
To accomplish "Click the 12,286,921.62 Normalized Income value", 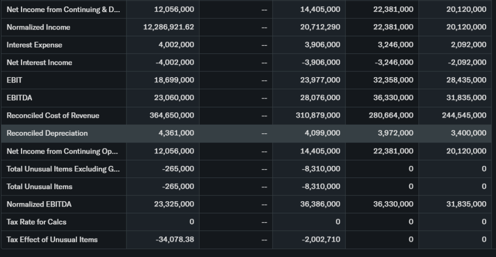I will tap(169, 27).
